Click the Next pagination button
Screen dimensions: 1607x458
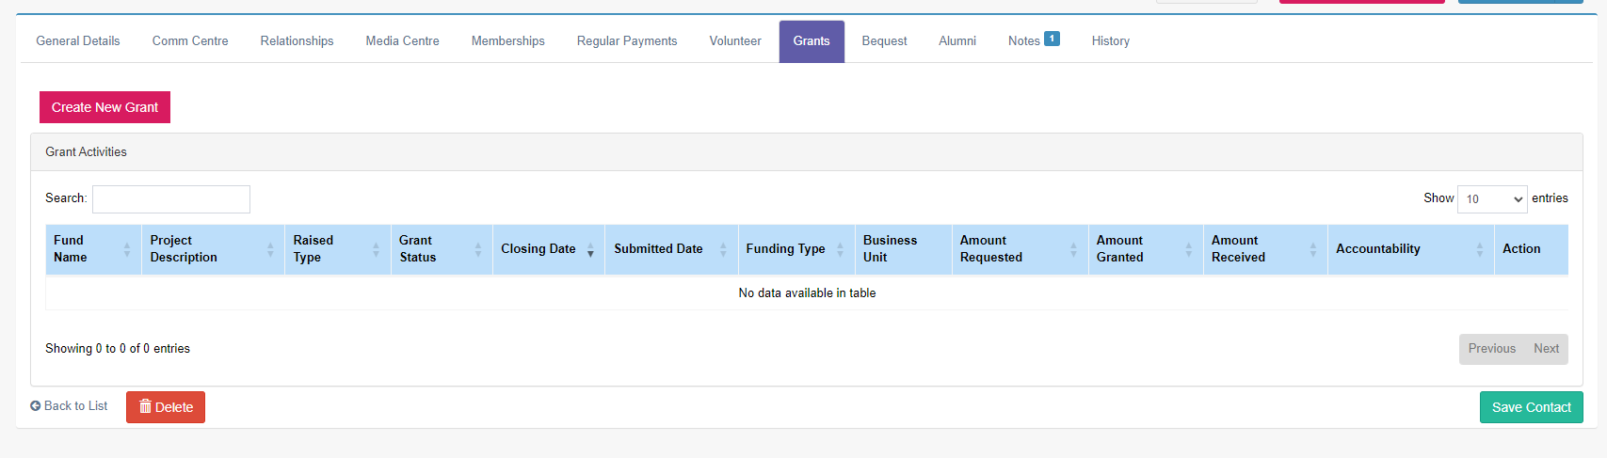(x=1546, y=349)
